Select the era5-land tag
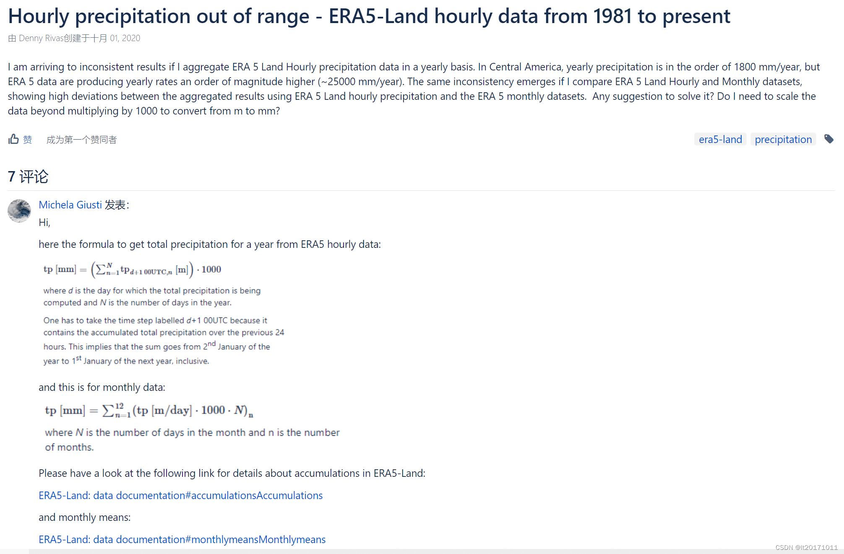Viewport: 844px width, 554px height. 720,139
